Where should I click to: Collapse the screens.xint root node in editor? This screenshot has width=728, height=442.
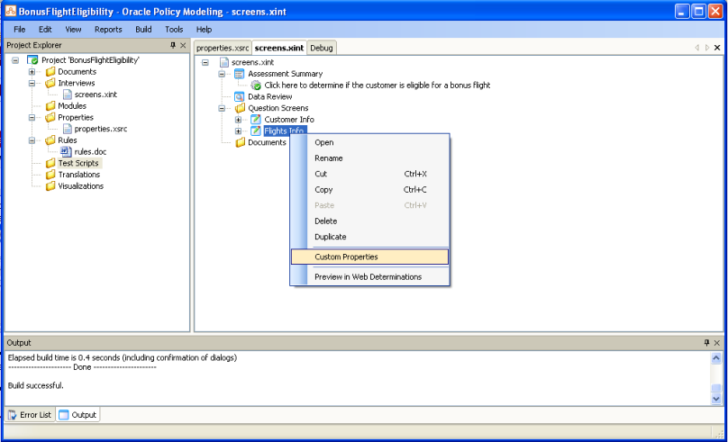coord(205,62)
